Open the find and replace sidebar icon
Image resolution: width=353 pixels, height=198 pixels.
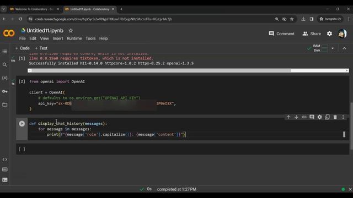tap(5, 65)
